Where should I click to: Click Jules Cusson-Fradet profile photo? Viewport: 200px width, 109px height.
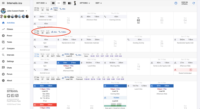3,11
